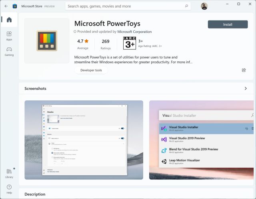Open the Microsoft Corporation publisher link

click(x=134, y=32)
